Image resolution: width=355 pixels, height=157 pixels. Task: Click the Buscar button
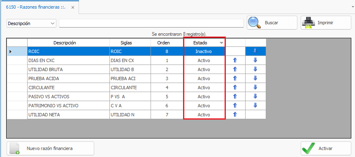[272, 23]
